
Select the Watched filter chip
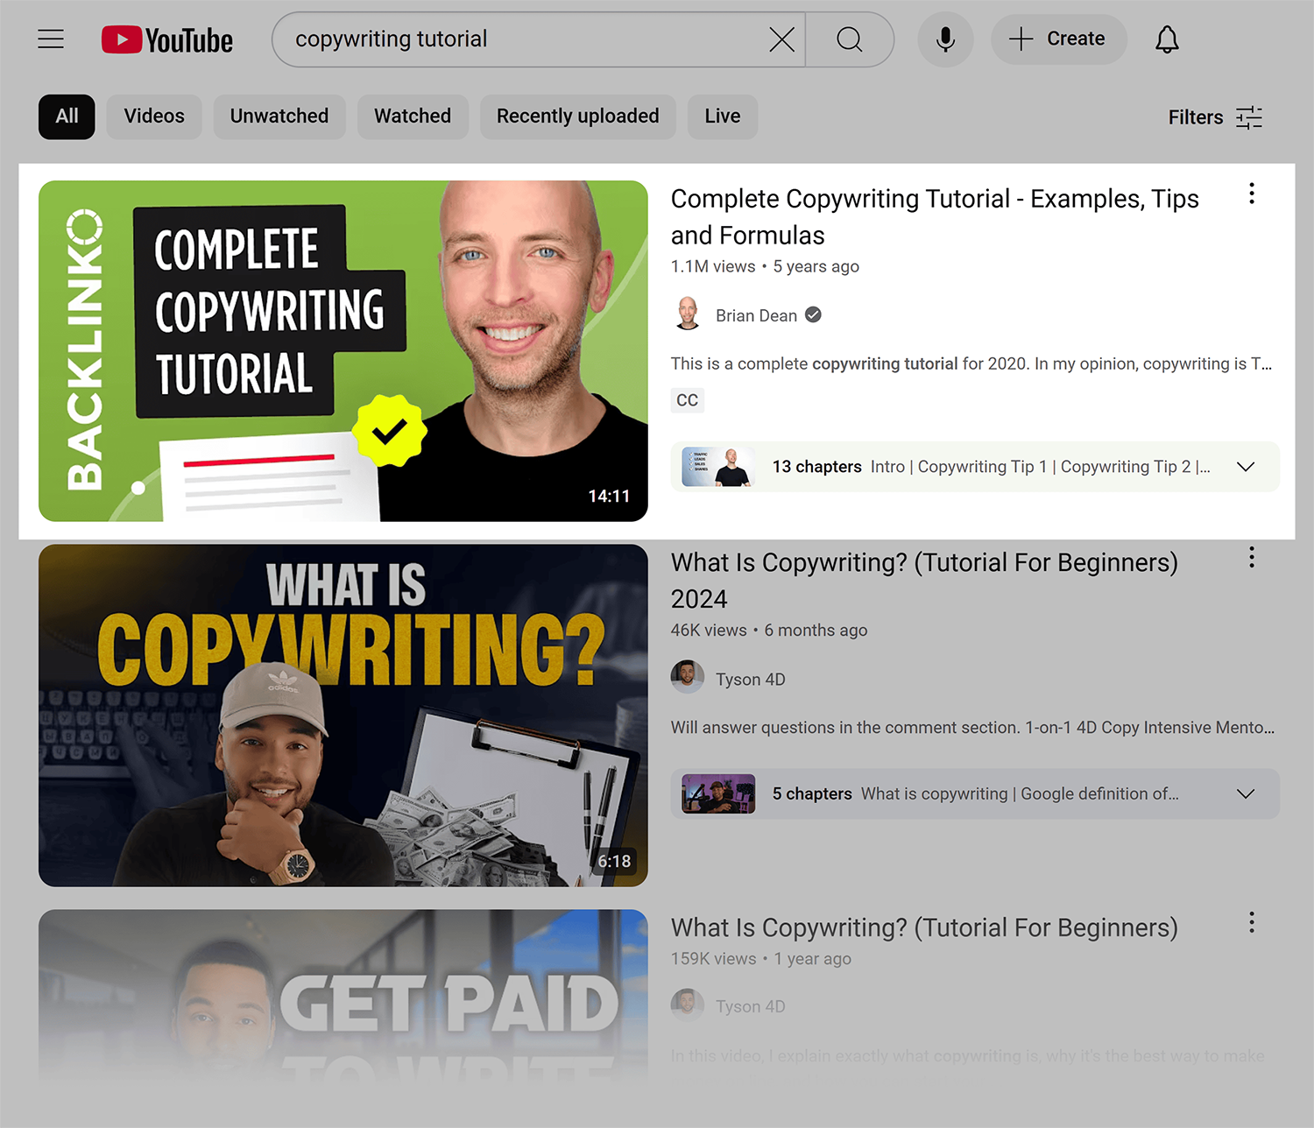coord(413,116)
